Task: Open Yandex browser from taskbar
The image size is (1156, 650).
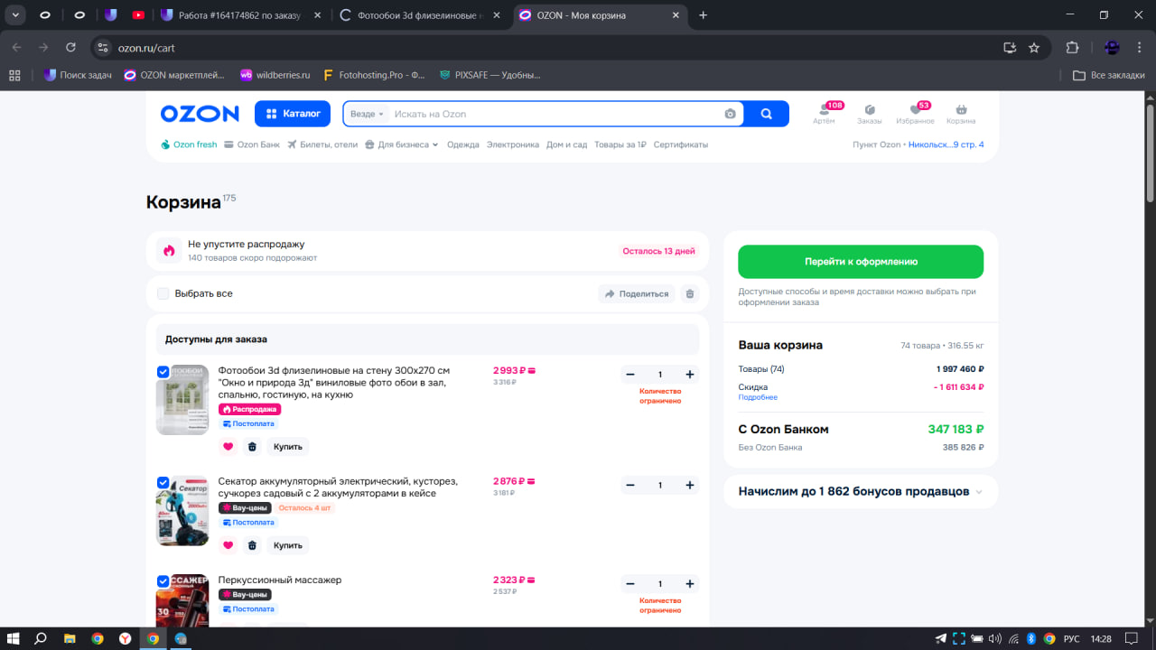Action: [x=125, y=638]
